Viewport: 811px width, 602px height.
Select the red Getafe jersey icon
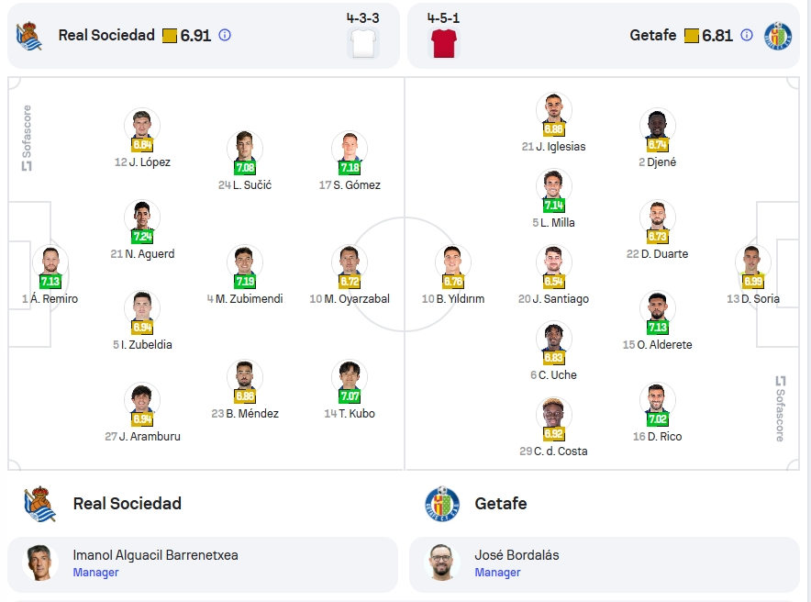coord(443,43)
